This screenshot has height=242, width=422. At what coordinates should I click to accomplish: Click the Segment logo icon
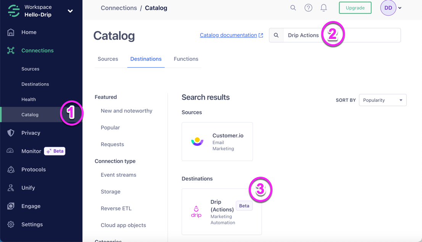click(x=14, y=11)
